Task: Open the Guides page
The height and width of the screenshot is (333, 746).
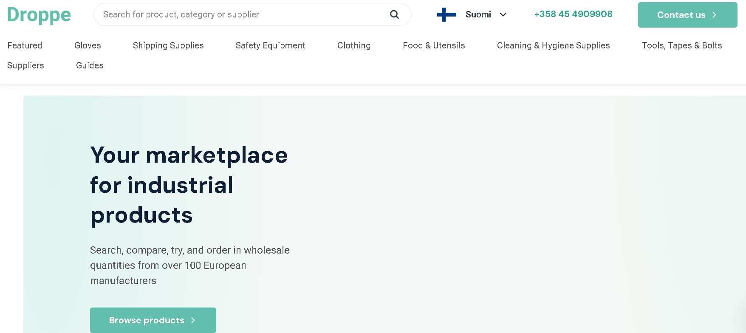Action: click(90, 65)
